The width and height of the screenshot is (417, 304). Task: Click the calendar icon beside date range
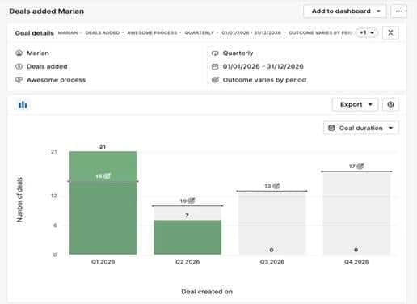215,66
